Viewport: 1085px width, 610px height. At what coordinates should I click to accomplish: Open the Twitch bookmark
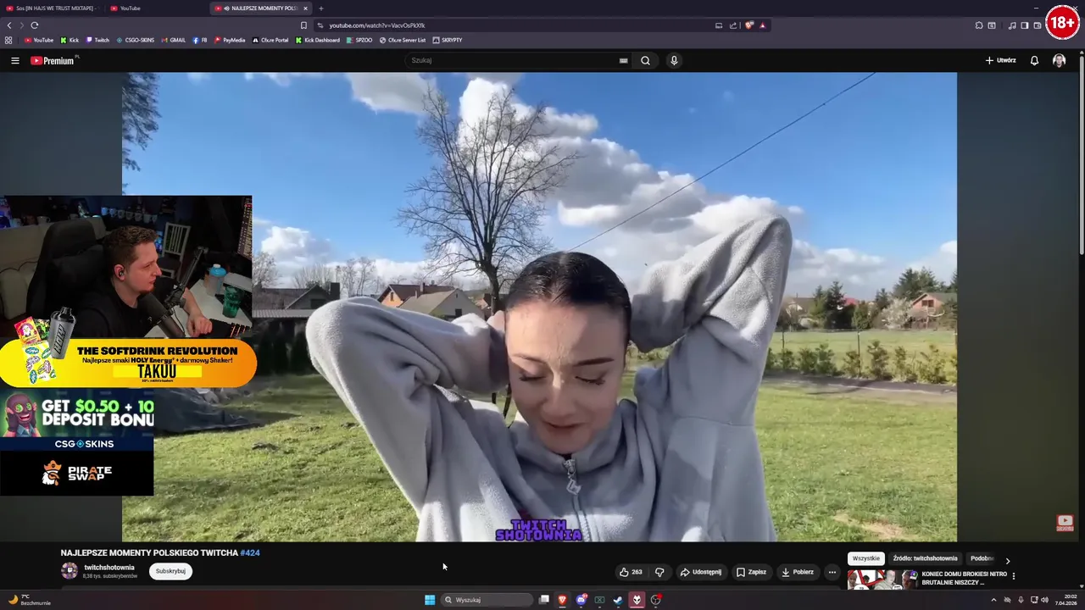[97, 40]
